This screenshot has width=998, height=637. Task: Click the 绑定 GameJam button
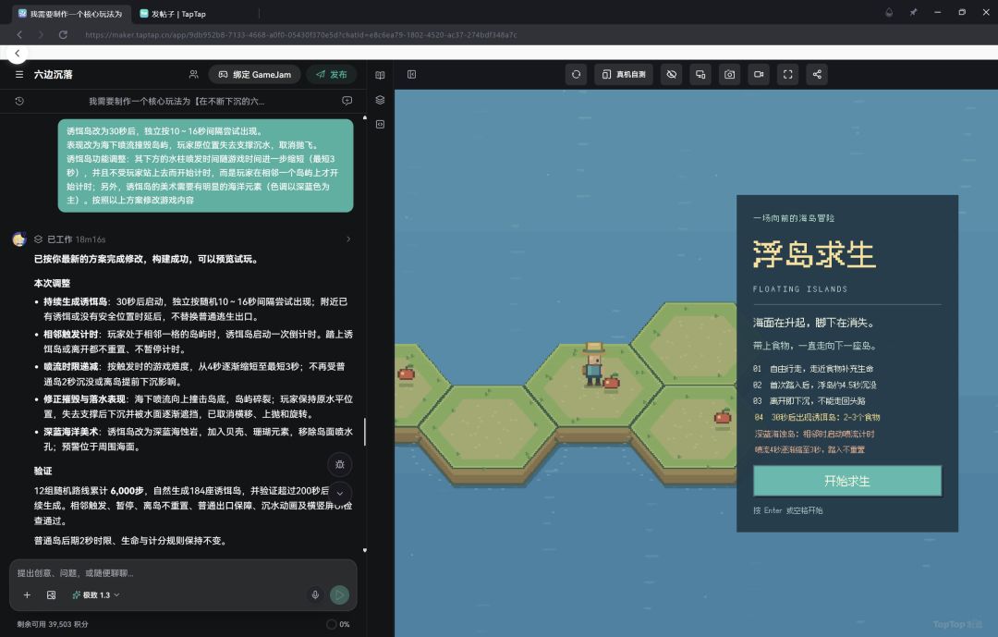255,75
